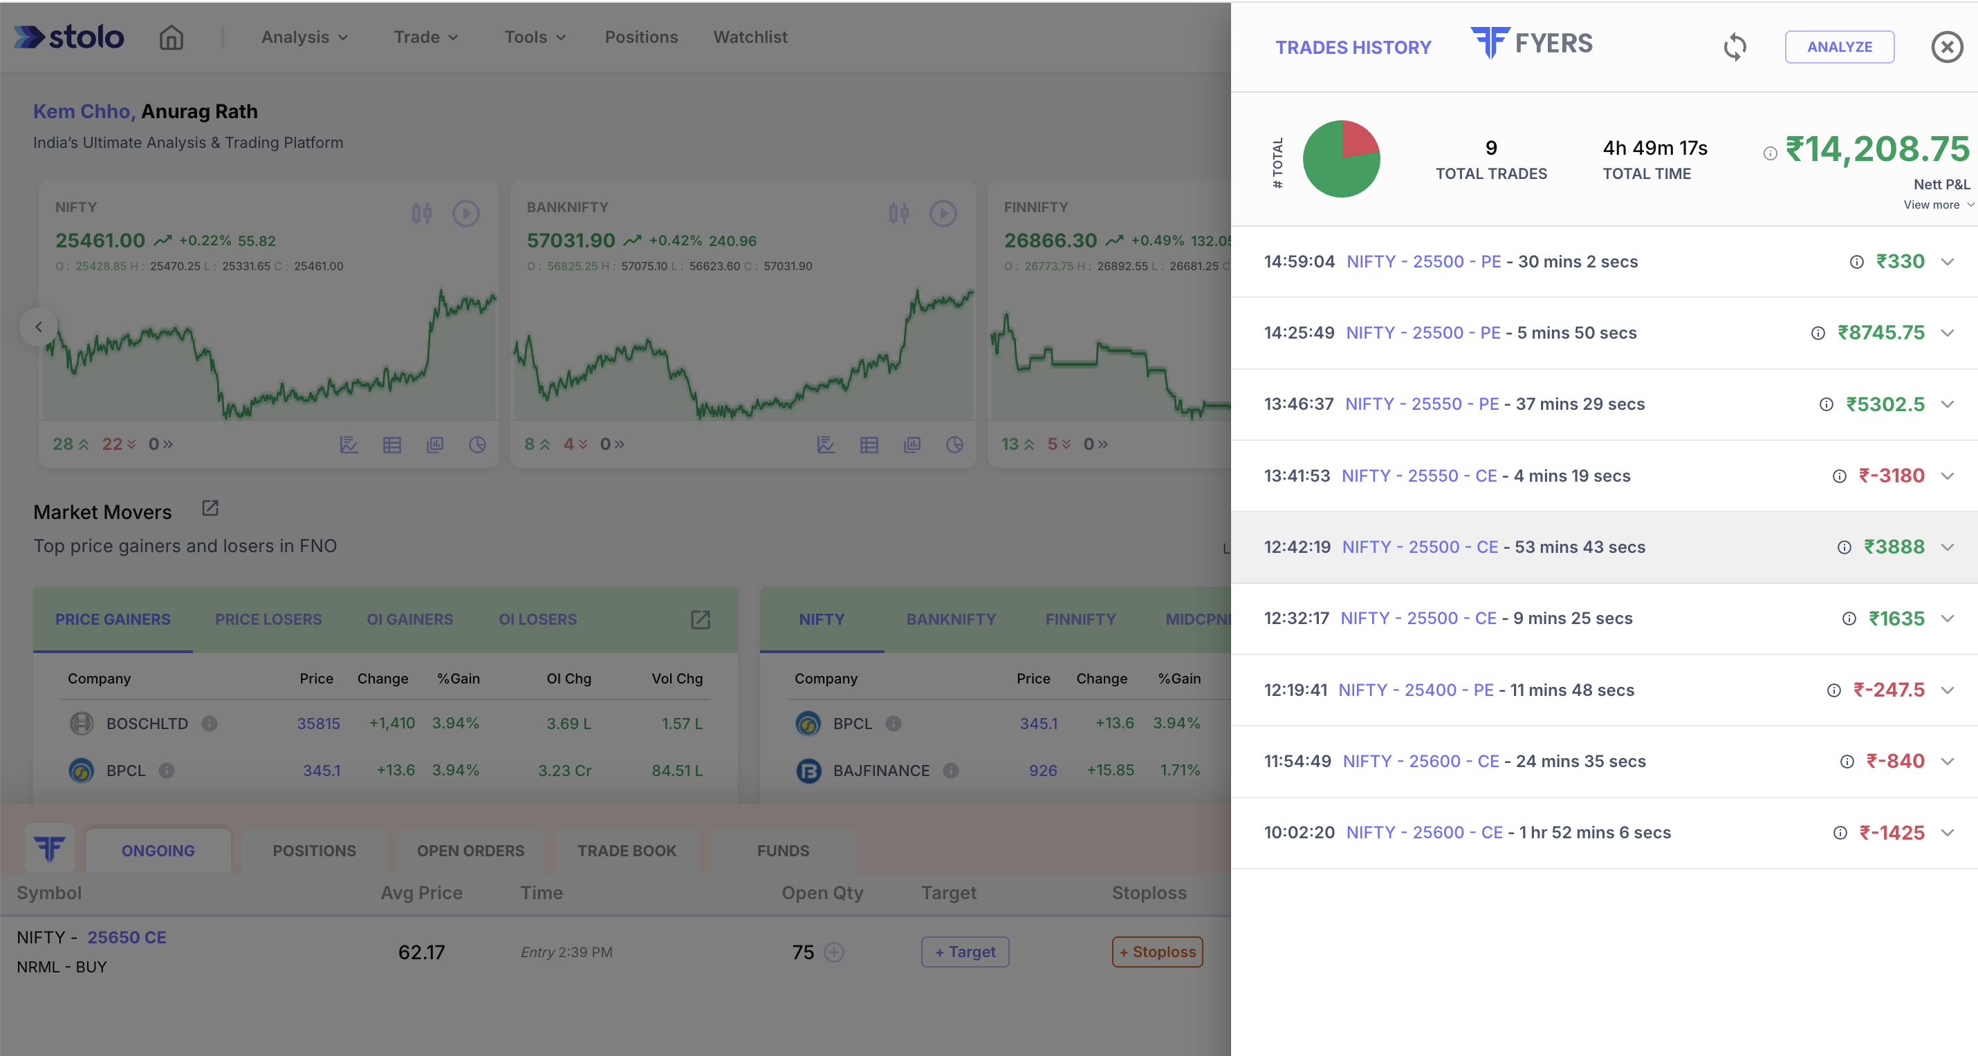This screenshot has height=1056, width=1978.
Task: Select the FINNIFTY movers tab
Action: tap(1080, 619)
